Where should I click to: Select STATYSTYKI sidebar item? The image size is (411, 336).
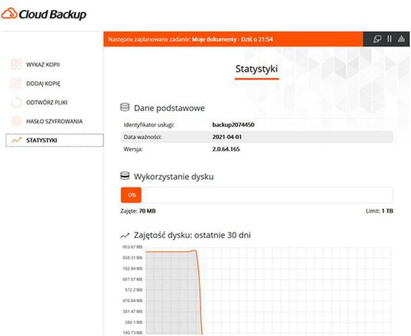pyautogui.click(x=54, y=140)
